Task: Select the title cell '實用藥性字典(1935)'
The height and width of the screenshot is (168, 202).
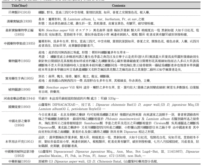Action: pos(19,78)
